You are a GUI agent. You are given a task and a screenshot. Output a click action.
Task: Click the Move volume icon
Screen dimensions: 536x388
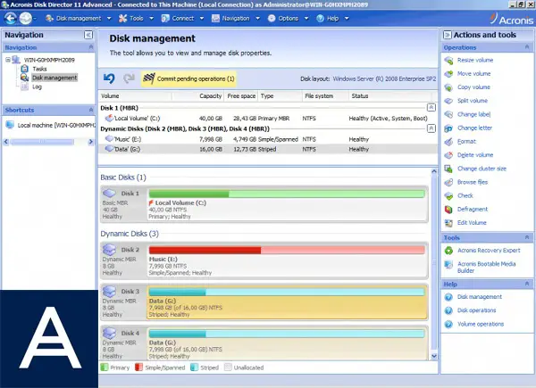448,74
